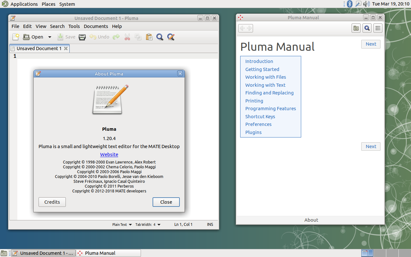This screenshot has width=411, height=257.
Task: Open the Programming Features link
Action: (271, 109)
